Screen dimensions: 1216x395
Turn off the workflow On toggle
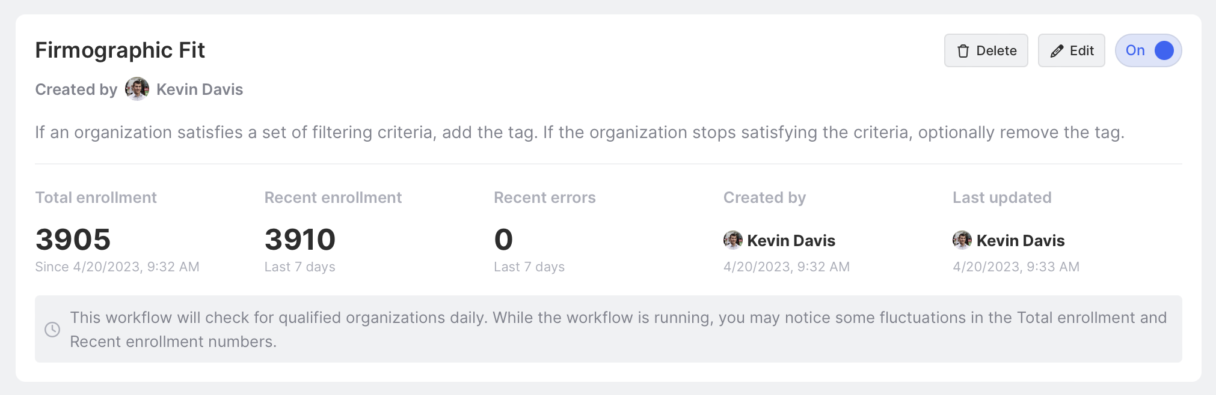(x=1149, y=50)
